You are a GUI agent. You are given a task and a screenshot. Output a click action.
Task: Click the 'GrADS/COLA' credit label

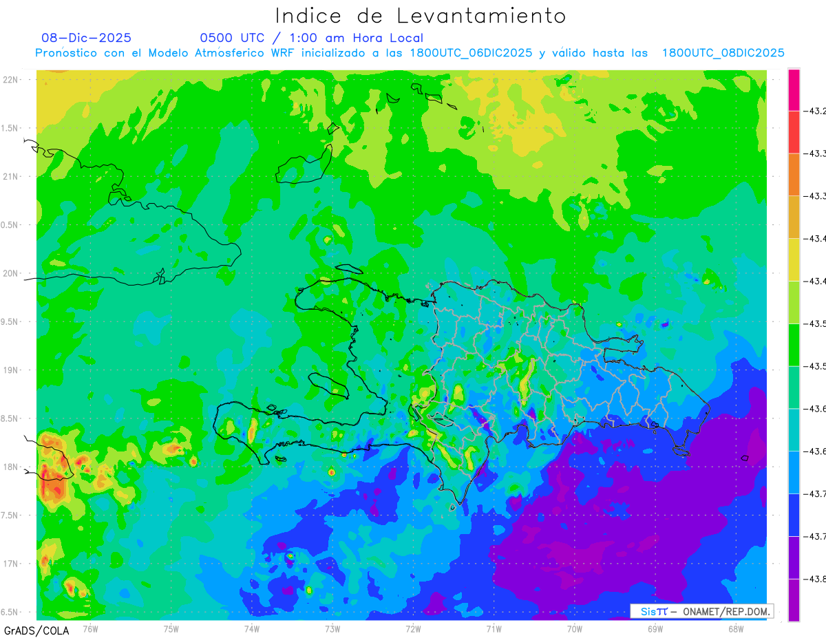click(36, 630)
